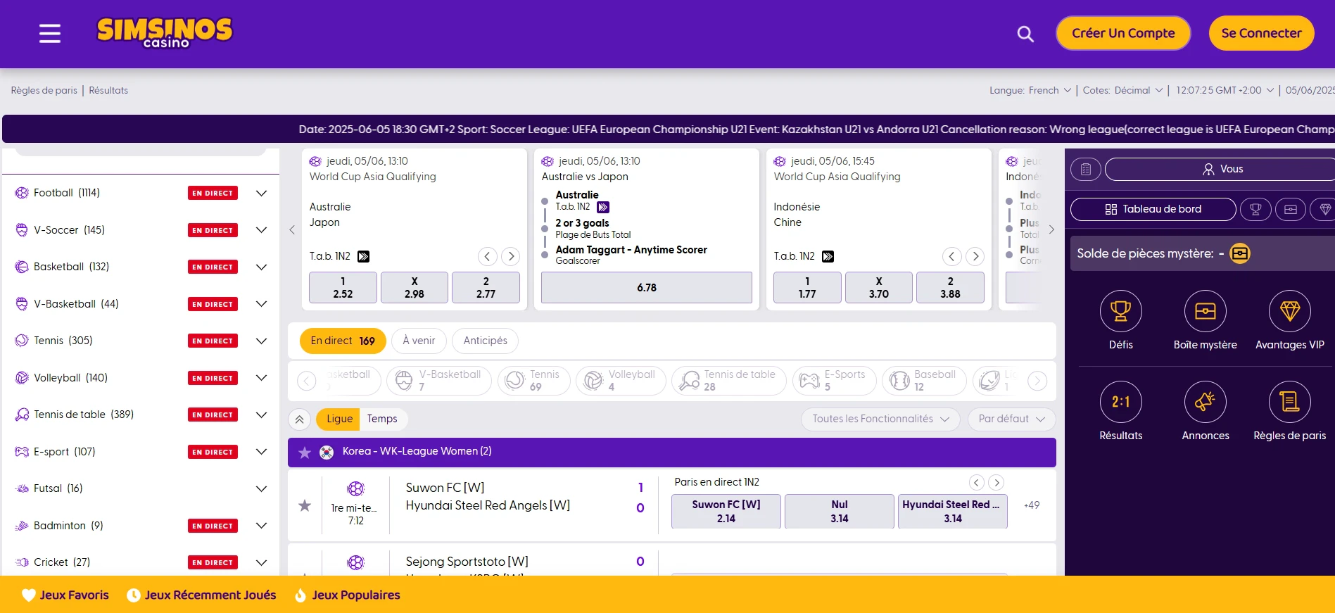Screen dimensions: 1335x613
Task: Expand the Futsal category chevron
Action: [x=262, y=488]
